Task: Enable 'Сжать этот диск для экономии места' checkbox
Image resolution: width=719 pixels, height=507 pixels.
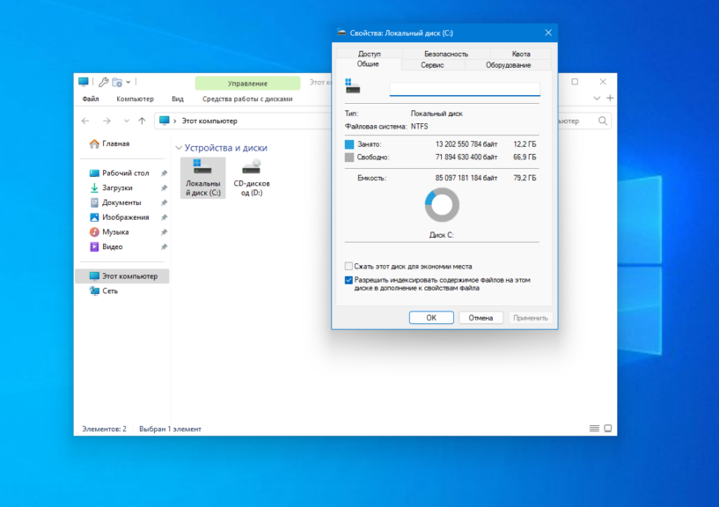Action: click(348, 266)
